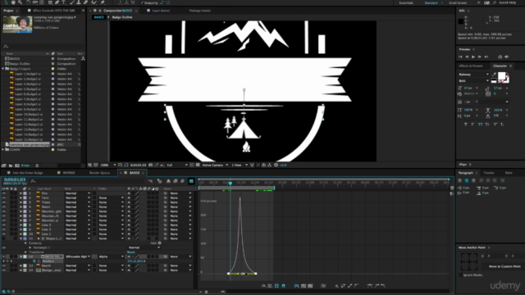Select the Pen tool

click(x=57, y=2)
